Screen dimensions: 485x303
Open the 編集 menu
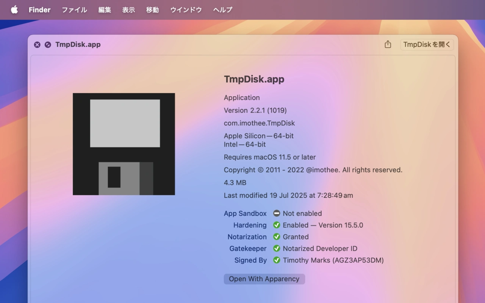tap(105, 10)
